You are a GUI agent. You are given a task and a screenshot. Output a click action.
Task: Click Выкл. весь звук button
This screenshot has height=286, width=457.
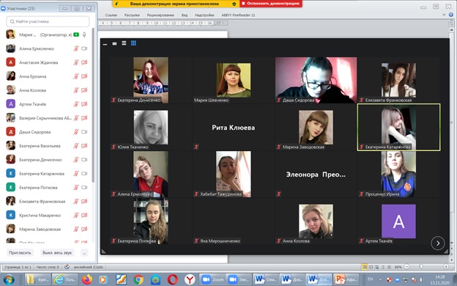click(57, 253)
